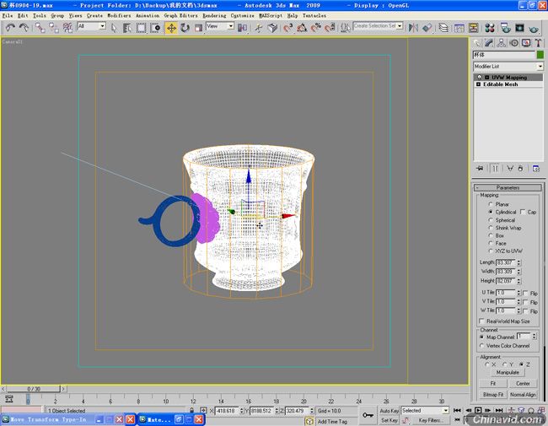548x426 pixels.
Task: Open the reference coordinate View dropdown
Action: click(230, 26)
